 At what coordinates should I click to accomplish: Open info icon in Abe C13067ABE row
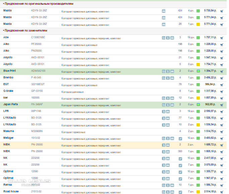(168, 38)
